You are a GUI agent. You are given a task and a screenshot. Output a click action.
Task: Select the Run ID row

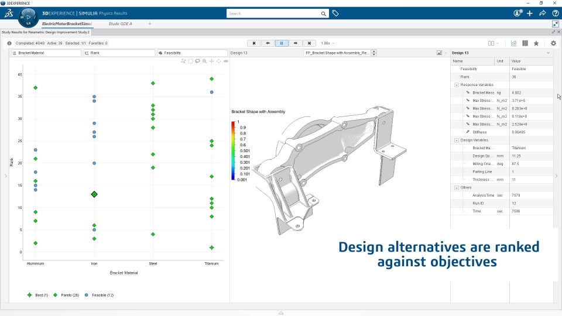tap(502, 203)
